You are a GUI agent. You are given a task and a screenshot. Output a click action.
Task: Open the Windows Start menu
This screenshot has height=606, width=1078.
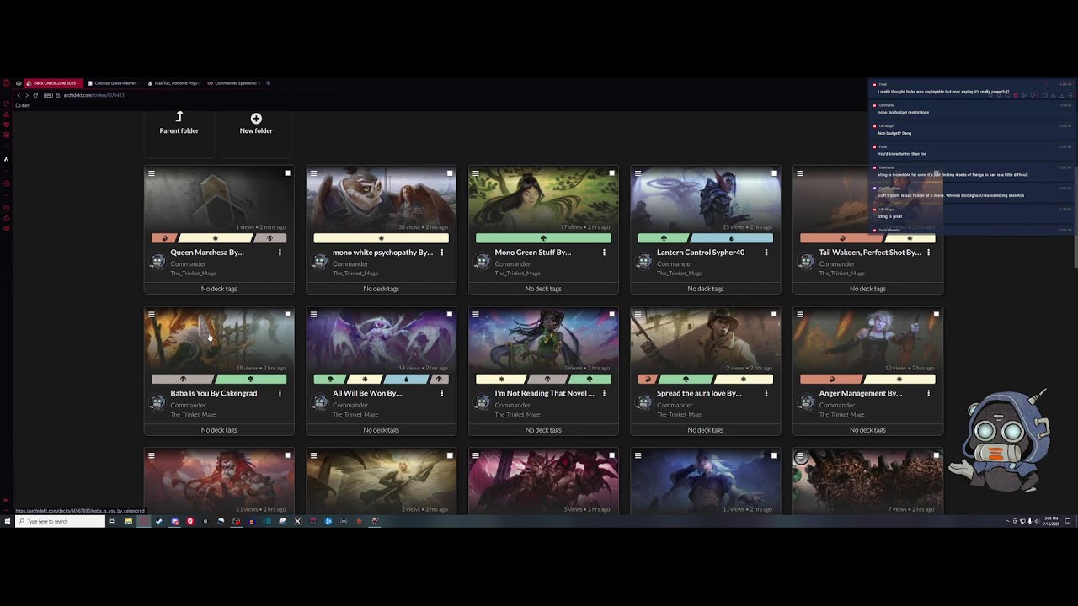(x=8, y=521)
